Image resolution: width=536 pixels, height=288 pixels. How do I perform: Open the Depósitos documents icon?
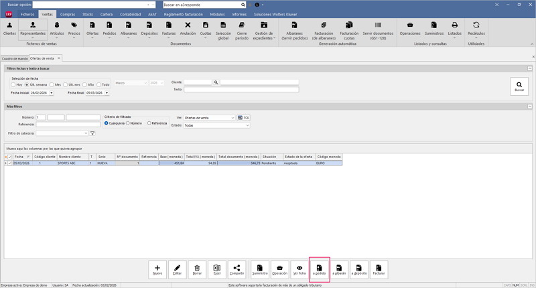(149, 29)
